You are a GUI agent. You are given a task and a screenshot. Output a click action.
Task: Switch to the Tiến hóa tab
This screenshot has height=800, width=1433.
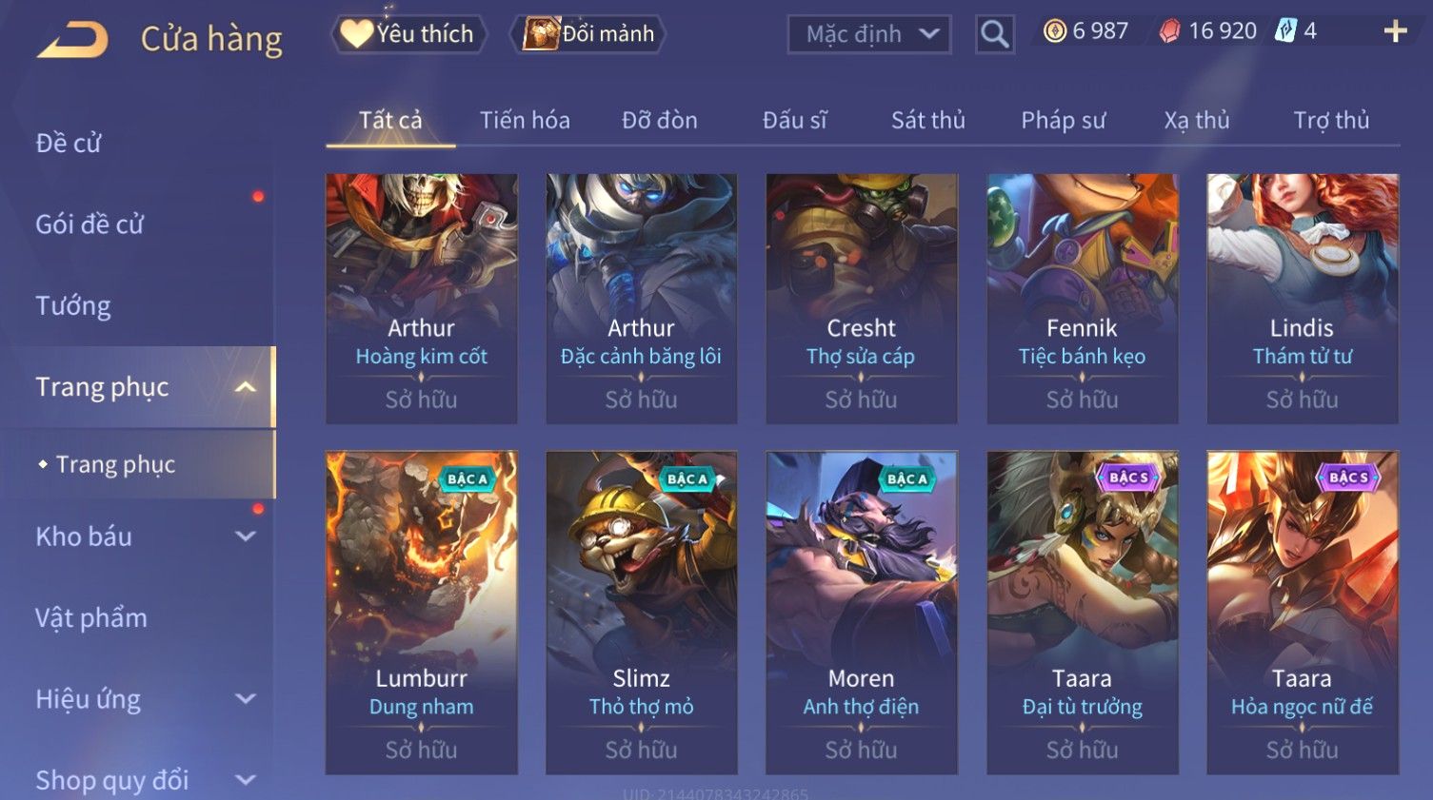(x=525, y=120)
